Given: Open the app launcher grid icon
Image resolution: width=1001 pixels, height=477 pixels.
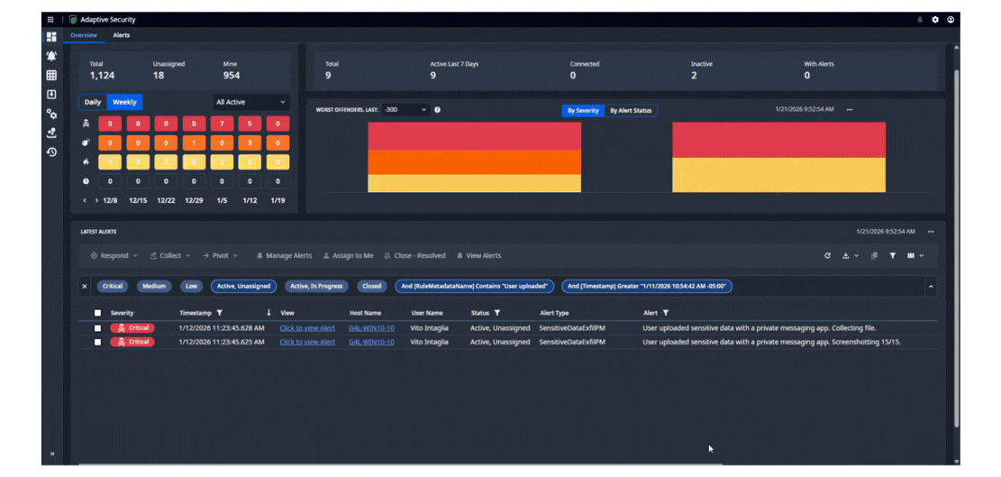Looking at the screenshot, I should coord(50,19).
